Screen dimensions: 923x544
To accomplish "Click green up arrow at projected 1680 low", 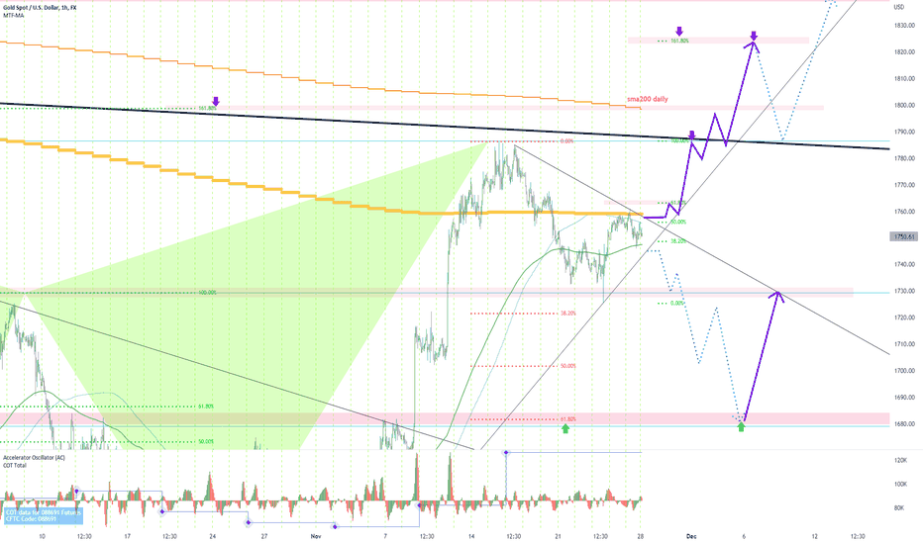I will point(741,427).
